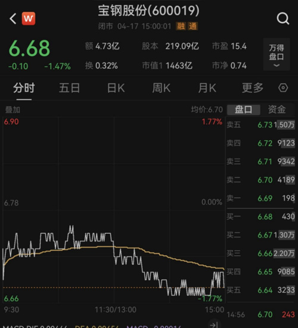Viewport: 298px width, 328px height.
Task: Tap the 换 0.32% turnover rate
Action: point(101,66)
